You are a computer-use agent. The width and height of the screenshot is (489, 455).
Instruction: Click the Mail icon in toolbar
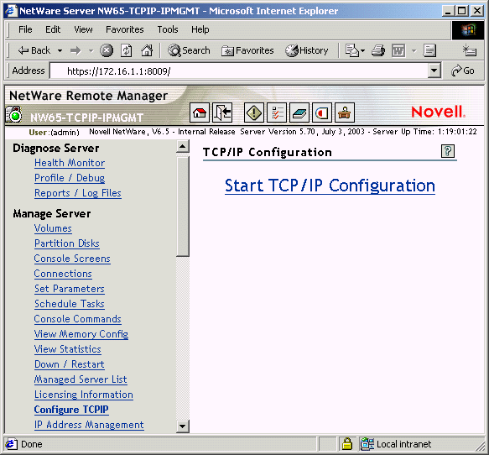tap(351, 50)
